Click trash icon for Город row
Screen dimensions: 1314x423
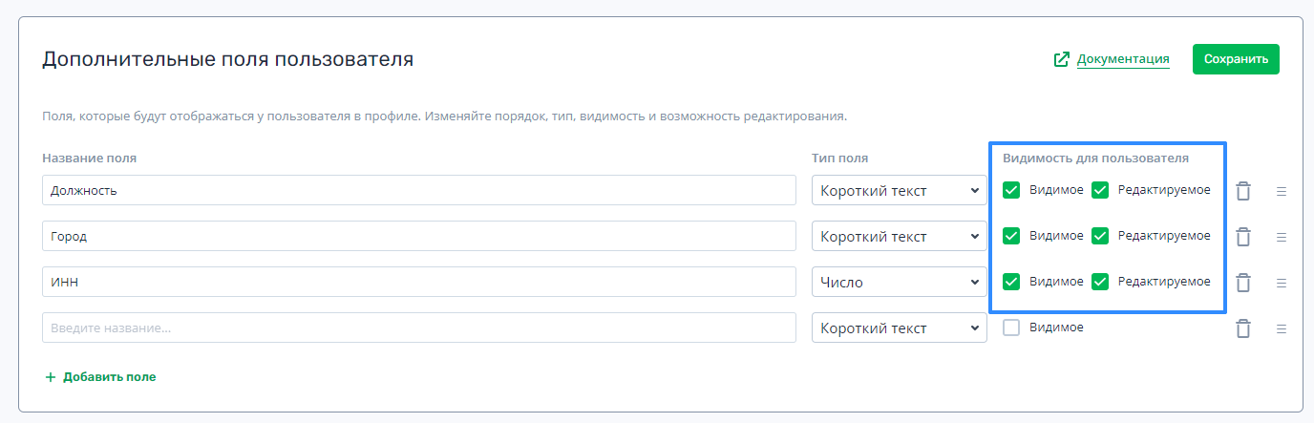point(1242,237)
